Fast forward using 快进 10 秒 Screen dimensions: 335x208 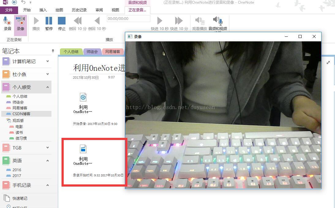160,24
